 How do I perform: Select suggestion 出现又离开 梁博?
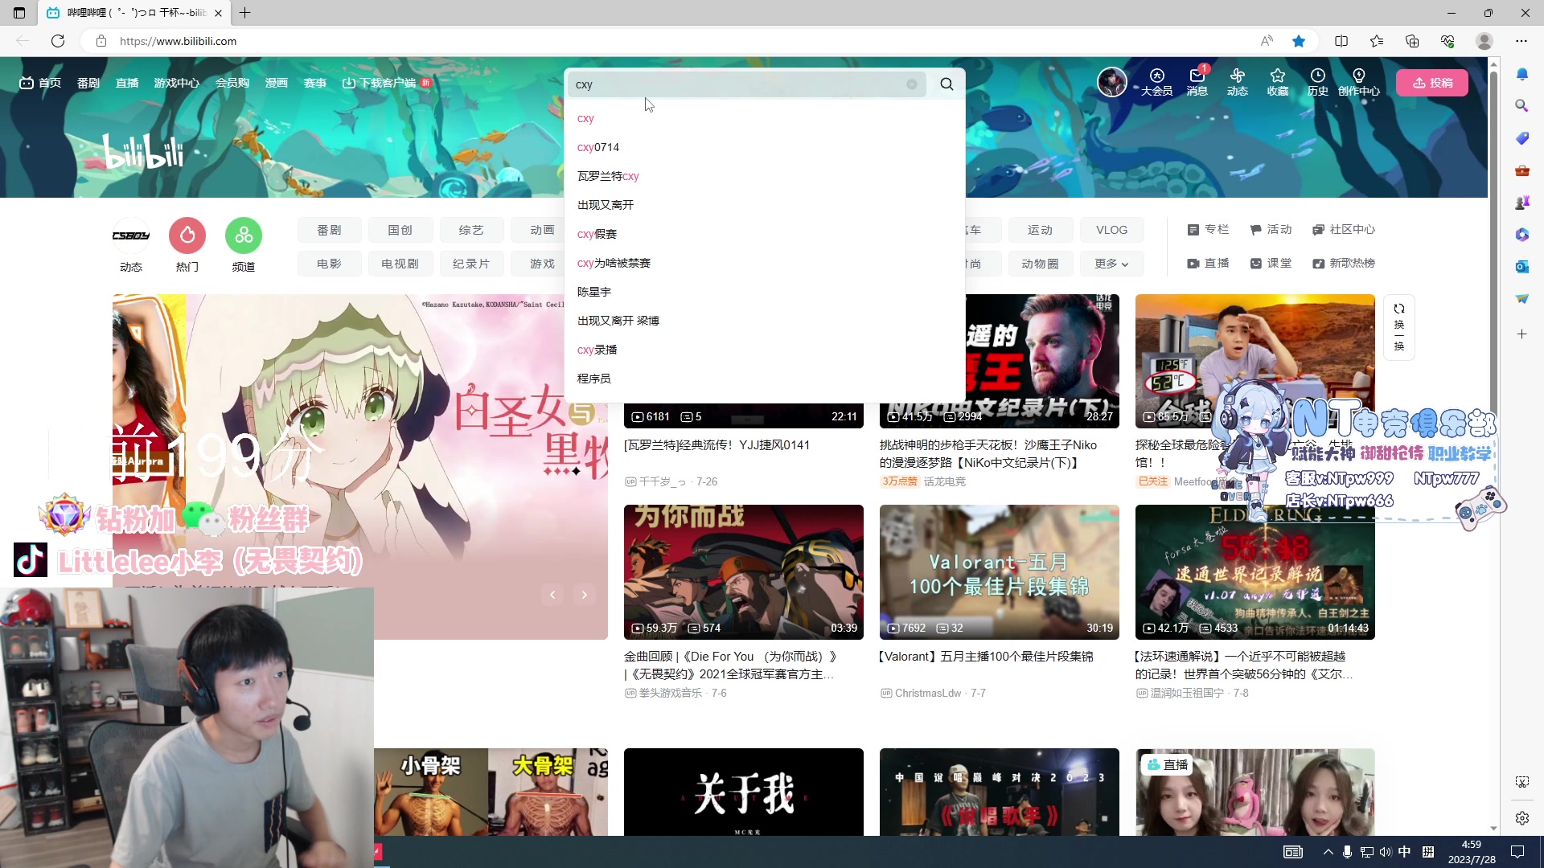[x=764, y=321]
